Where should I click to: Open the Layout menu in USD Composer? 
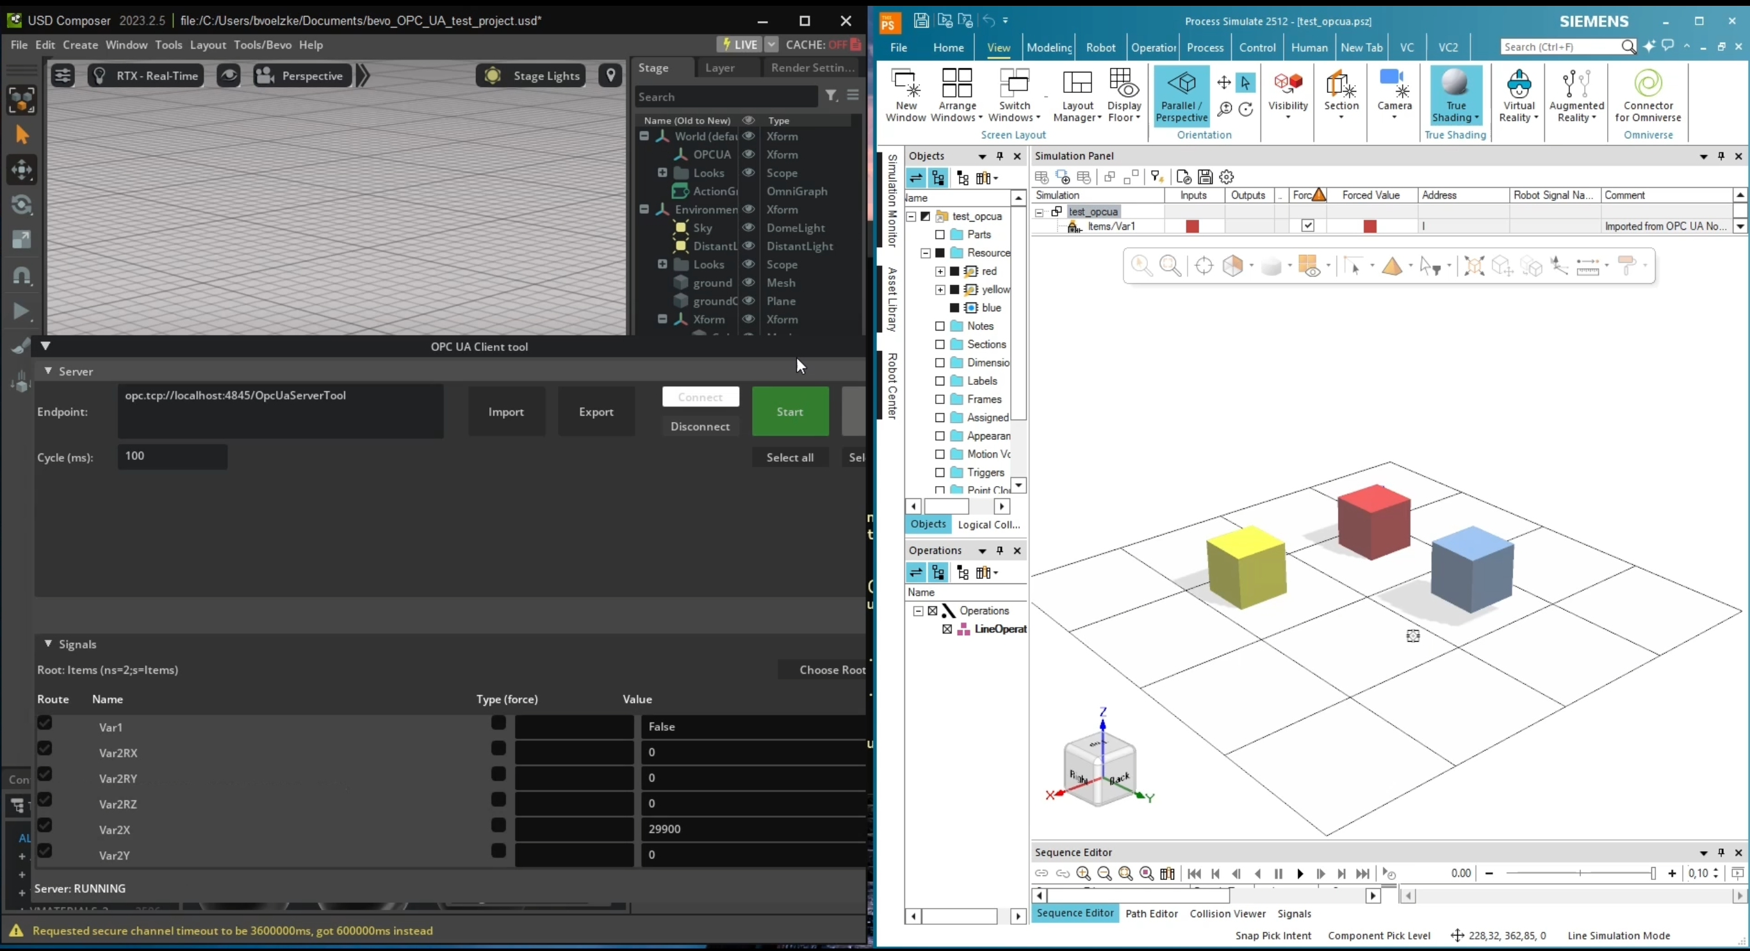[208, 45]
